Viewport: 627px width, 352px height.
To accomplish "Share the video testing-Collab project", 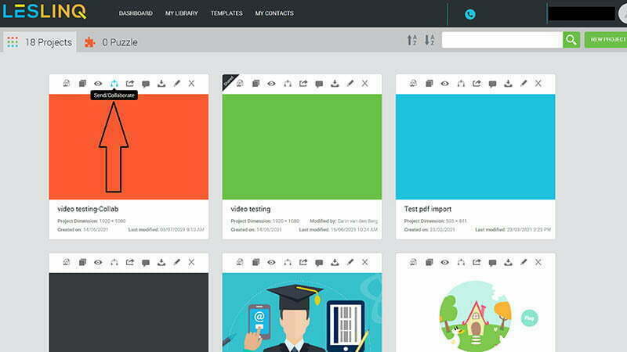I will [x=130, y=84].
